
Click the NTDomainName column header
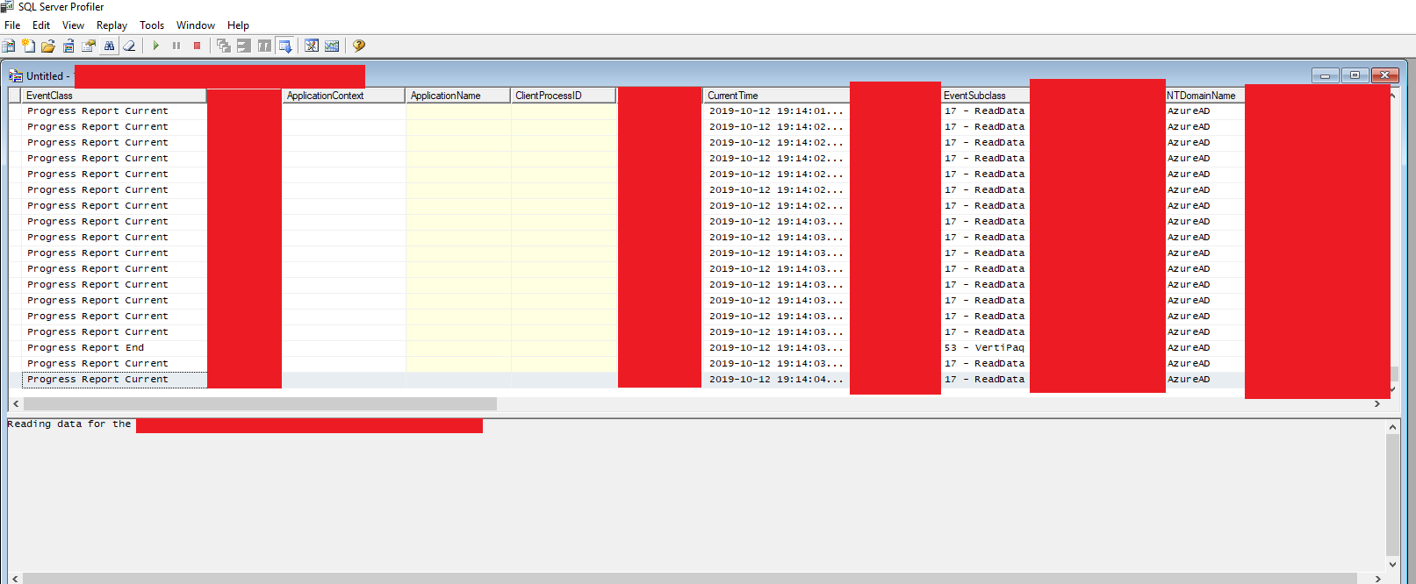(1205, 96)
